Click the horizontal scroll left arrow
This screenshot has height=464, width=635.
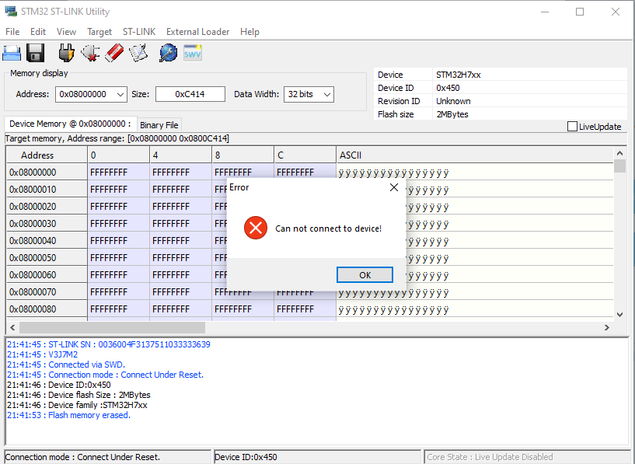coord(12,327)
